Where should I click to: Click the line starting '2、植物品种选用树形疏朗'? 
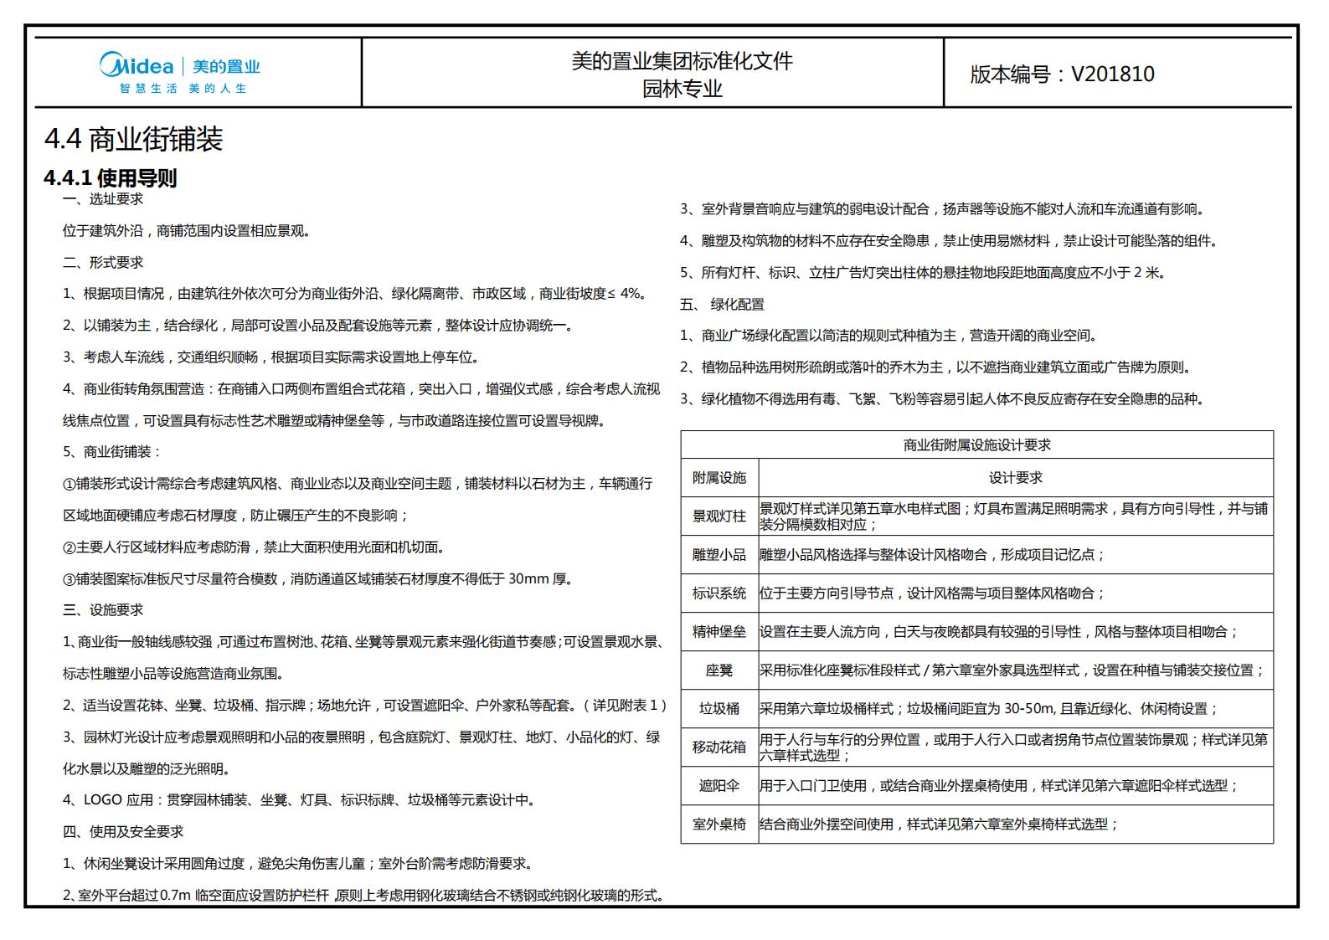(x=937, y=367)
